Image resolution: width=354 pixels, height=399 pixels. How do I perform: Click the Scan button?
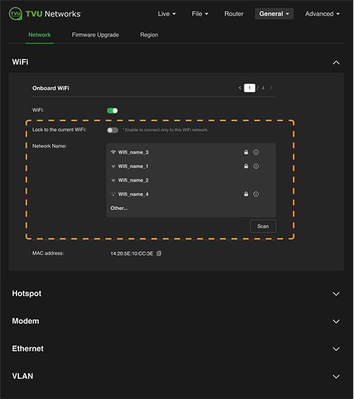[263, 227]
